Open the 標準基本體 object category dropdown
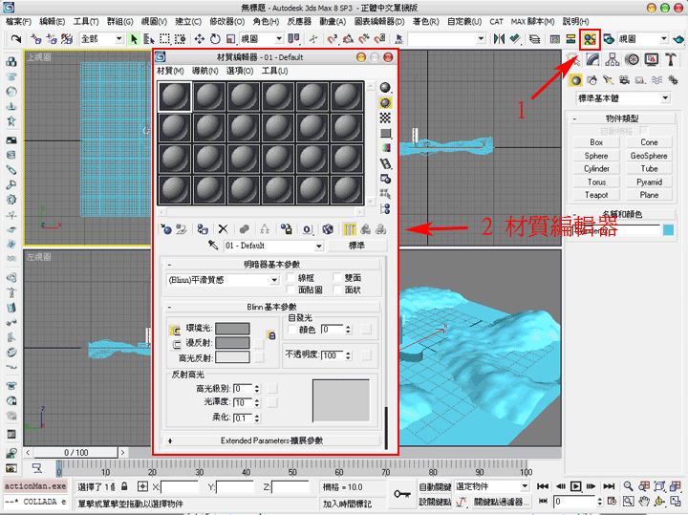Image resolution: width=688 pixels, height=515 pixels. (666, 97)
